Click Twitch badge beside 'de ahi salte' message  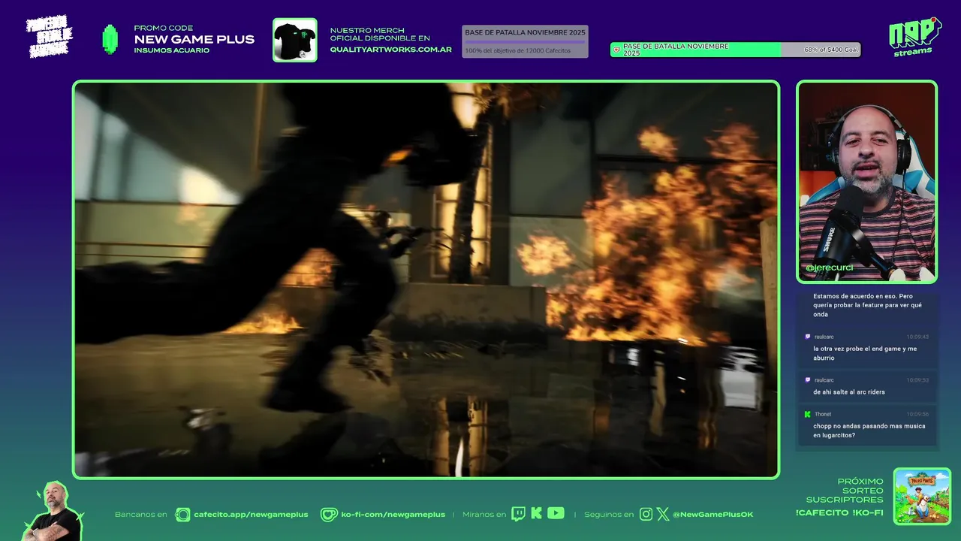point(808,380)
